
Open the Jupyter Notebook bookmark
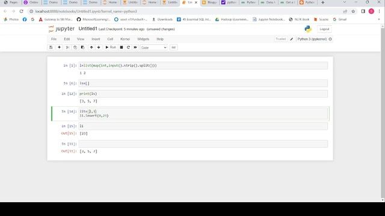pyautogui.click(x=269, y=19)
